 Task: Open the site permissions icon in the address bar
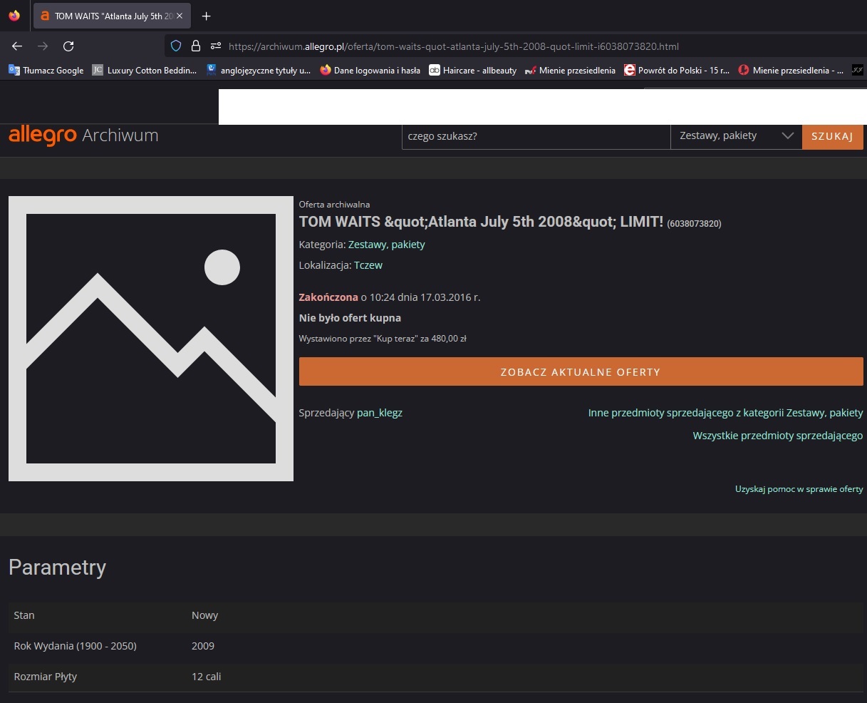216,46
